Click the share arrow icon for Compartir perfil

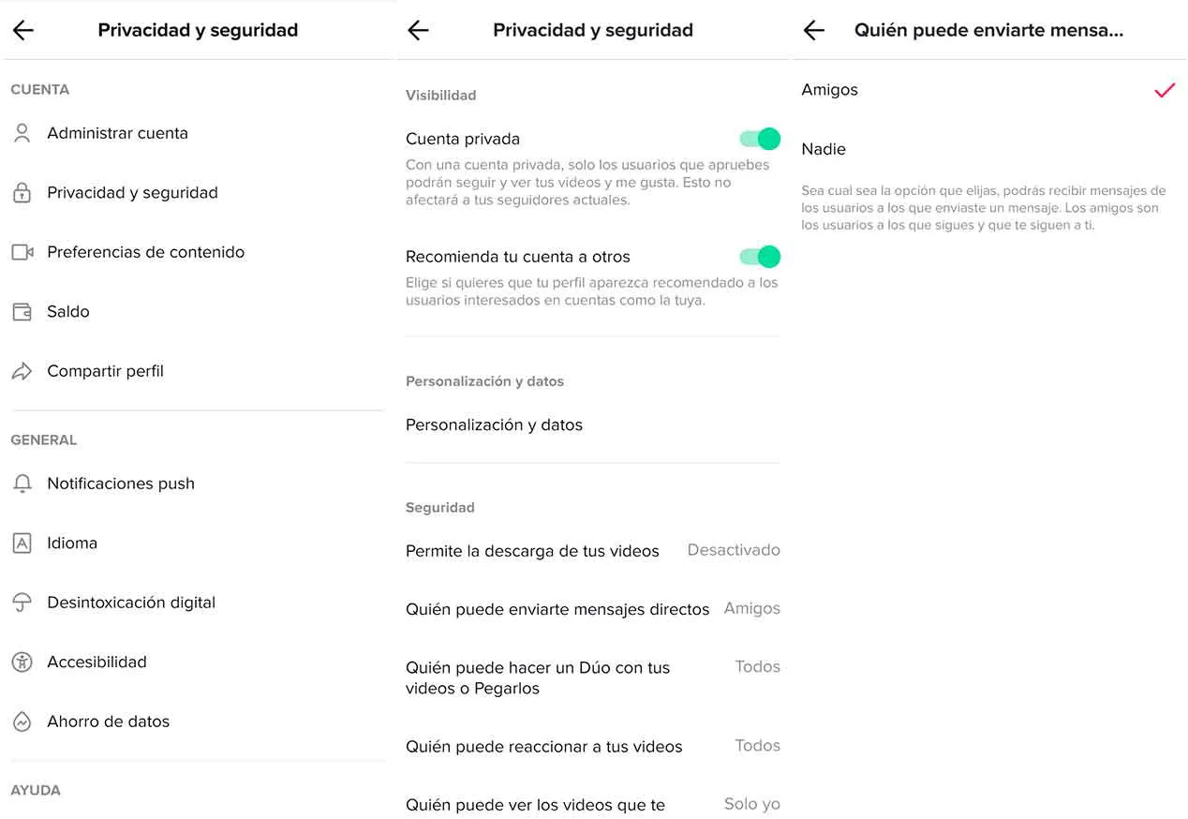[x=22, y=372]
